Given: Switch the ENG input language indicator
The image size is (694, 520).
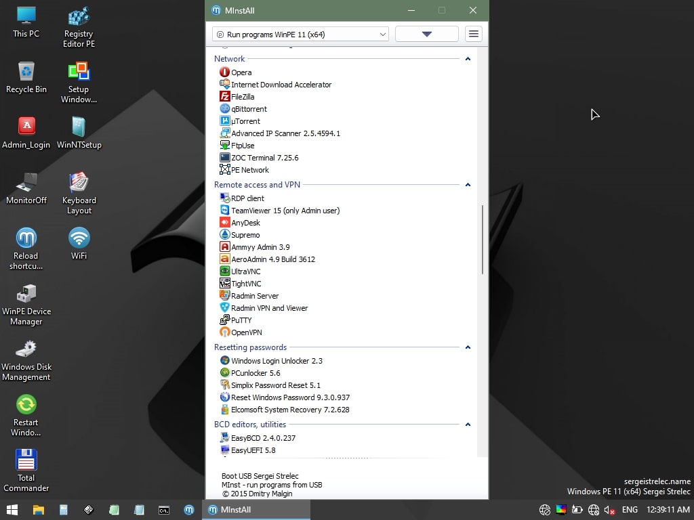Looking at the screenshot, I should pyautogui.click(x=630, y=510).
